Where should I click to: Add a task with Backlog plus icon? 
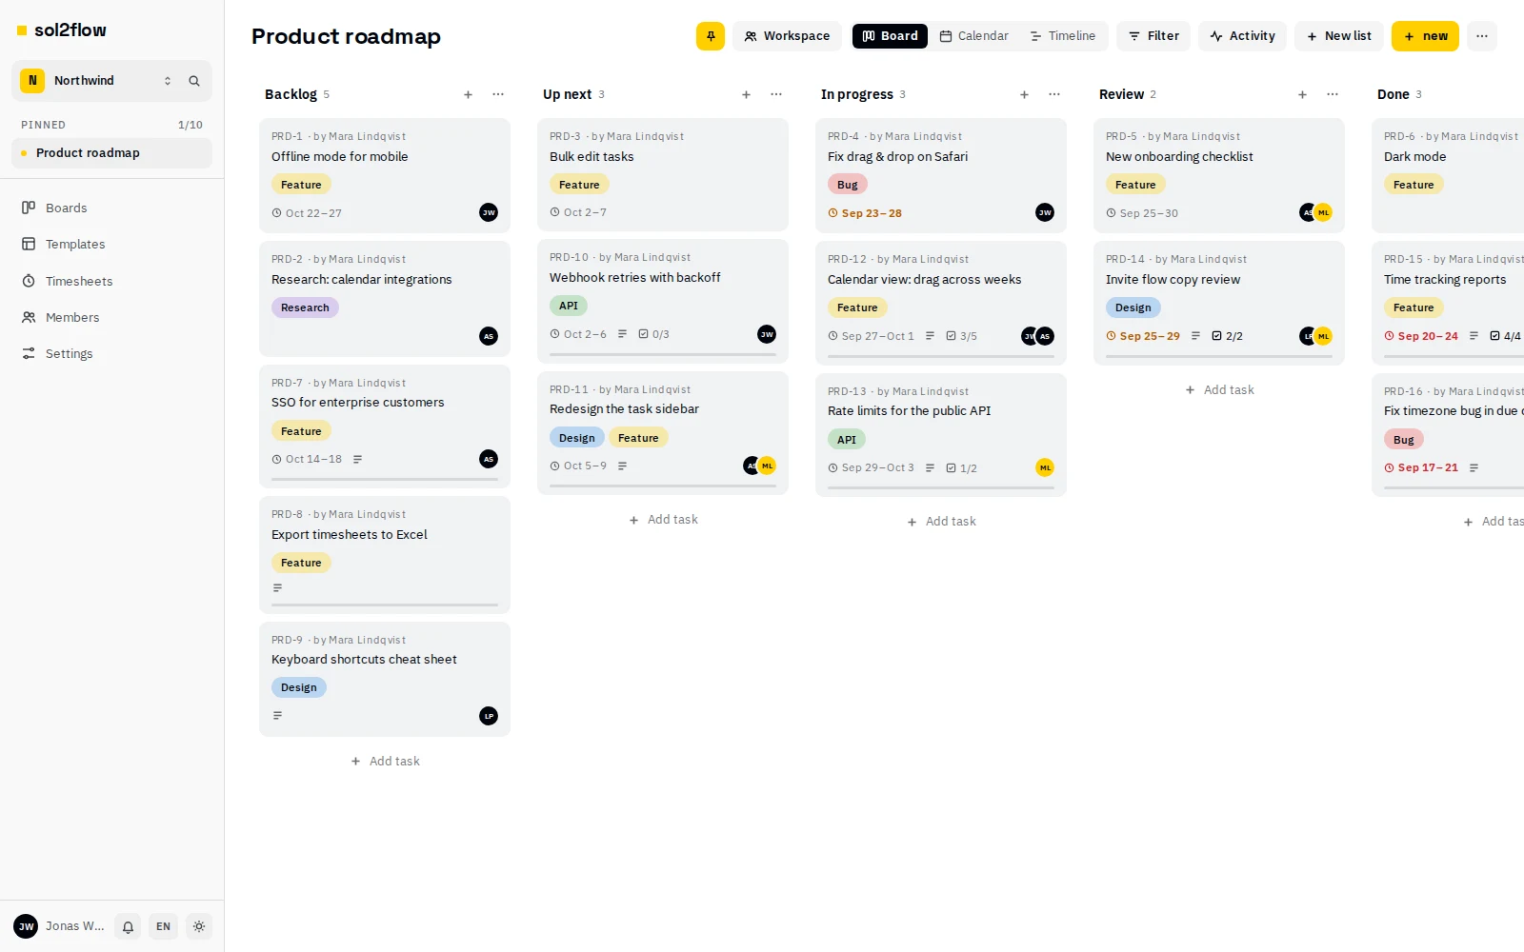tap(468, 94)
